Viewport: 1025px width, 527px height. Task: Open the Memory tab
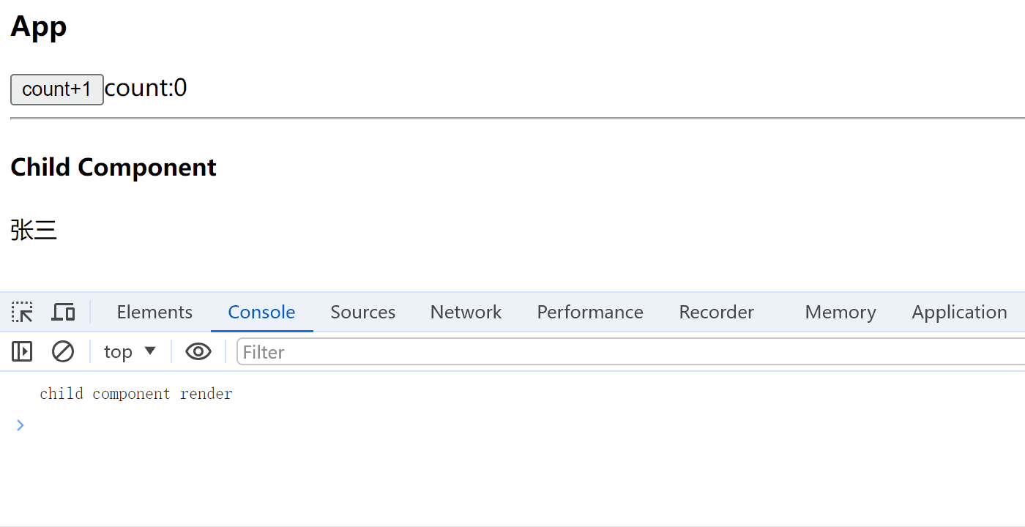pyautogui.click(x=840, y=313)
